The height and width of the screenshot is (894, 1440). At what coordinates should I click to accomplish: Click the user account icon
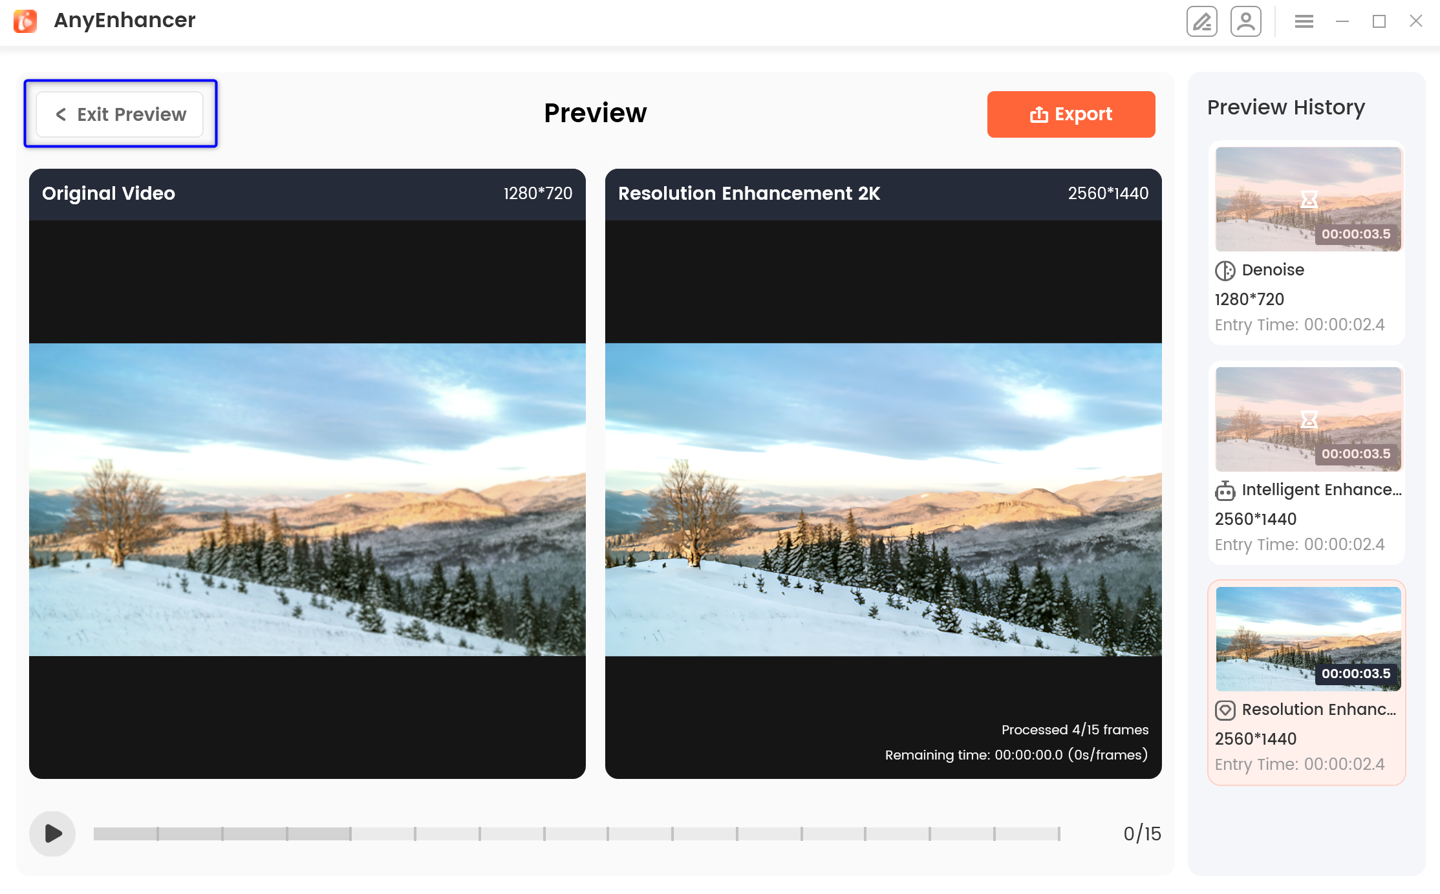coord(1245,21)
